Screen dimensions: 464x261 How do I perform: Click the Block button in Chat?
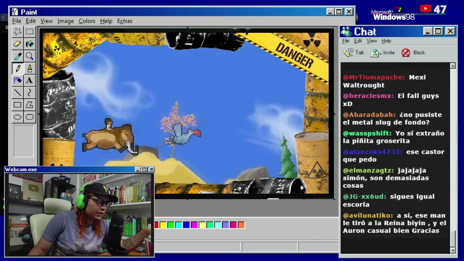coord(413,53)
